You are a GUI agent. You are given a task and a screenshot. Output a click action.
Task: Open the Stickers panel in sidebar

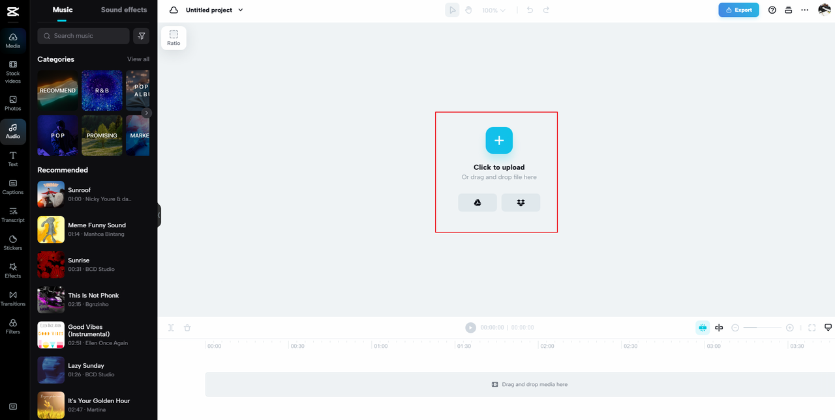[13, 242]
